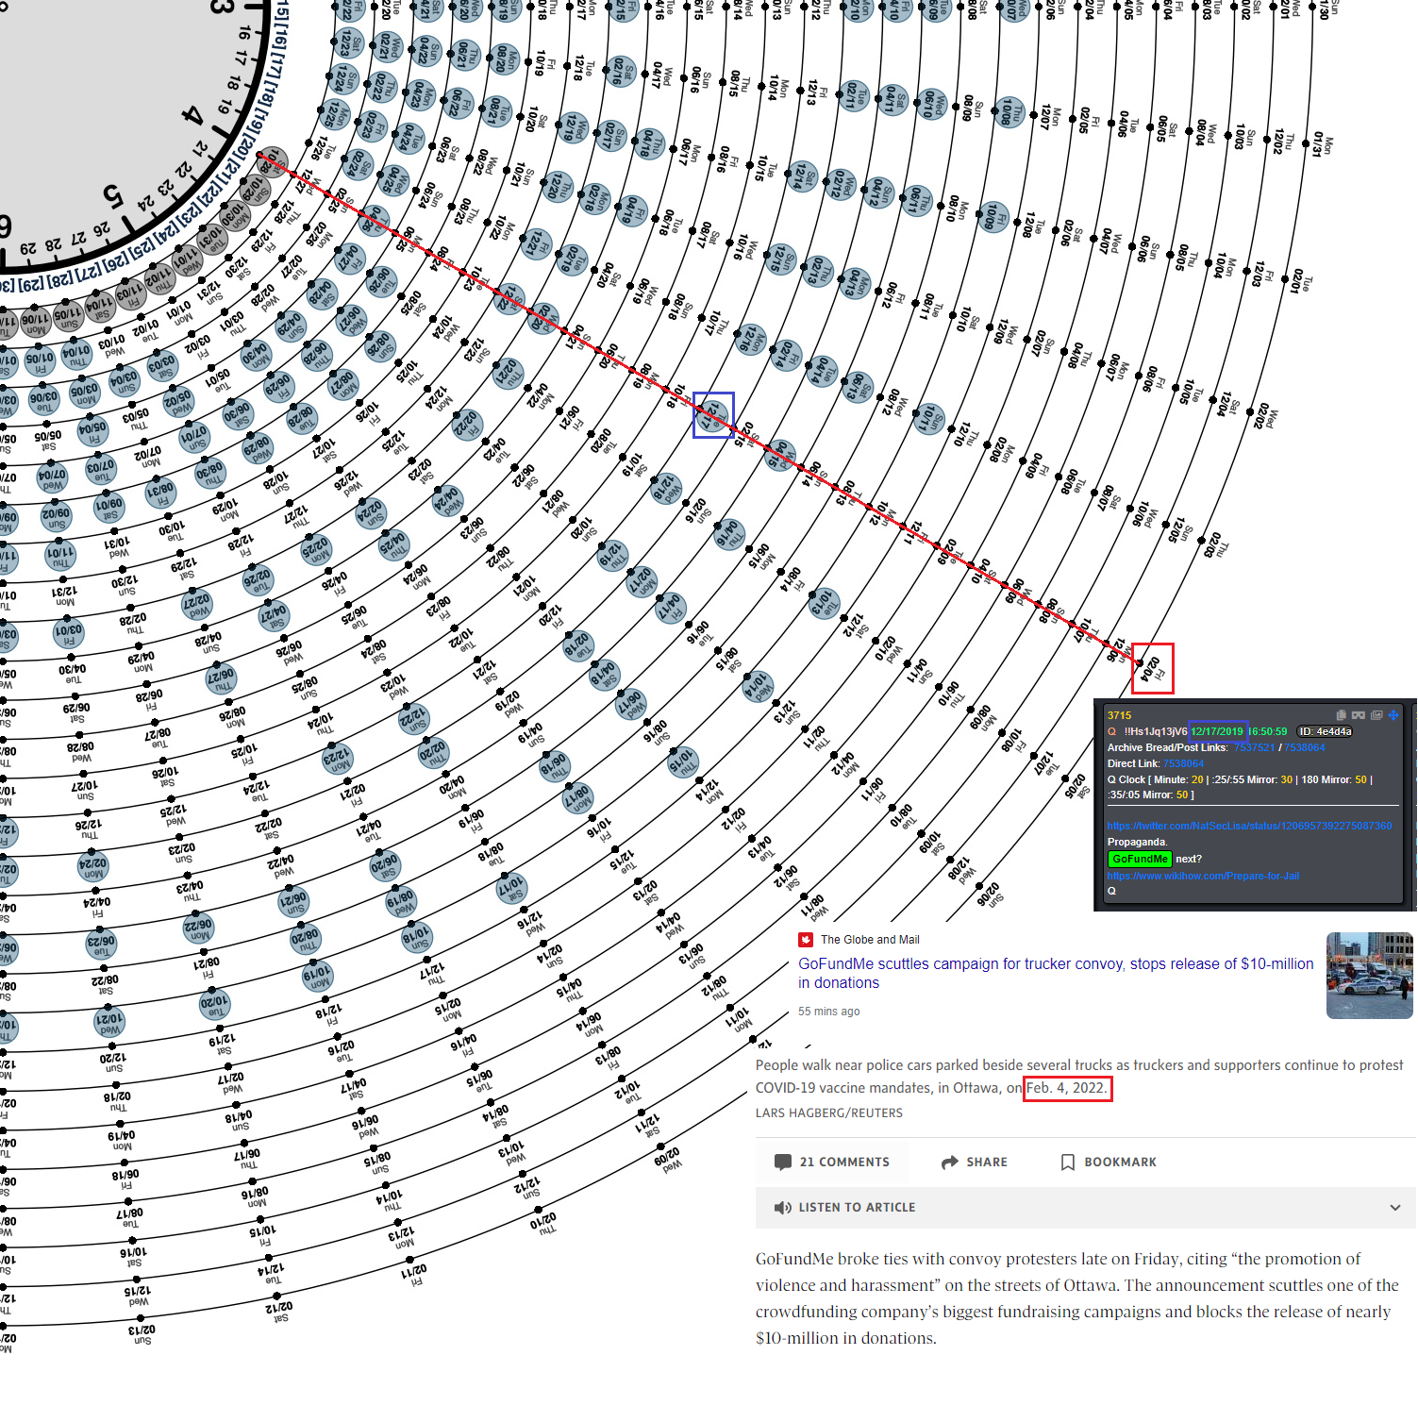Image resolution: width=1418 pixels, height=1422 pixels.
Task: Open the GoFundMe scuttles campaign headline
Action: (x=1056, y=973)
